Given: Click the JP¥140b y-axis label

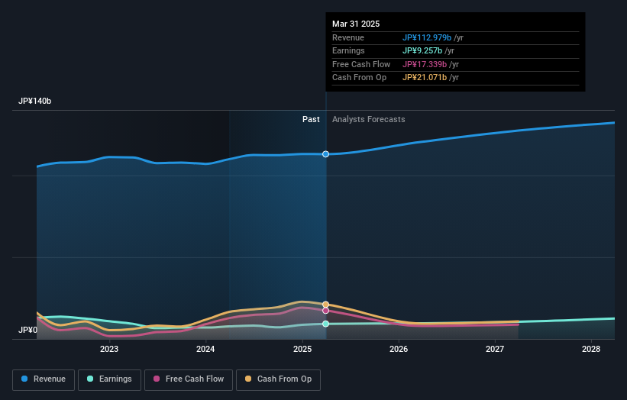Looking at the screenshot, I should pyautogui.click(x=35, y=101).
